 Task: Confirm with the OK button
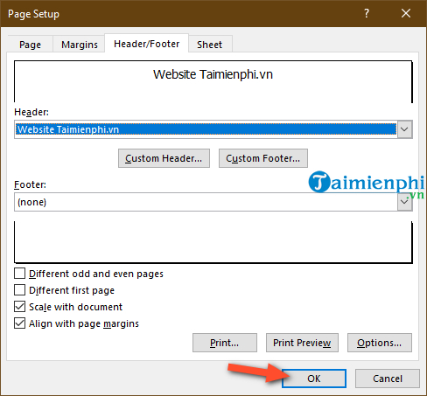point(314,379)
